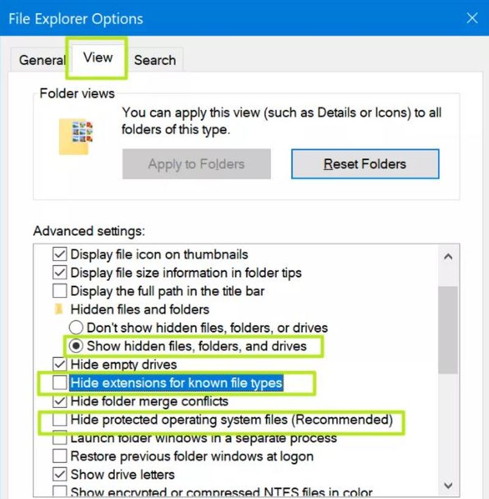This screenshot has width=489, height=499.
Task: Click the Apply to Folders button
Action: (x=196, y=164)
